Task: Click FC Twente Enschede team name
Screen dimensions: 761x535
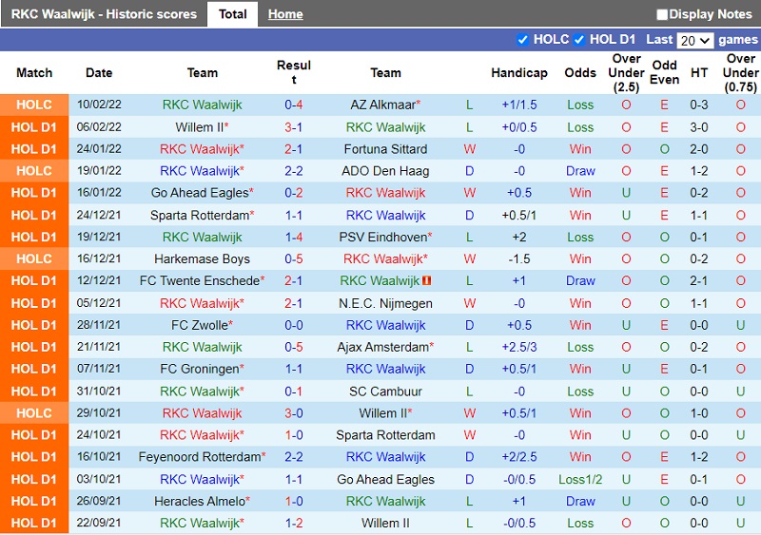Action: tap(200, 280)
